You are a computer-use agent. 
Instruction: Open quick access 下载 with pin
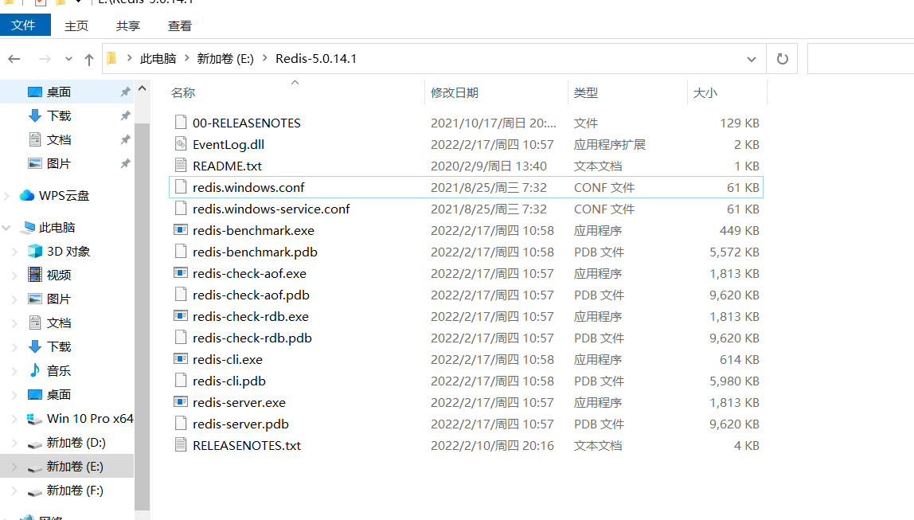click(67, 116)
